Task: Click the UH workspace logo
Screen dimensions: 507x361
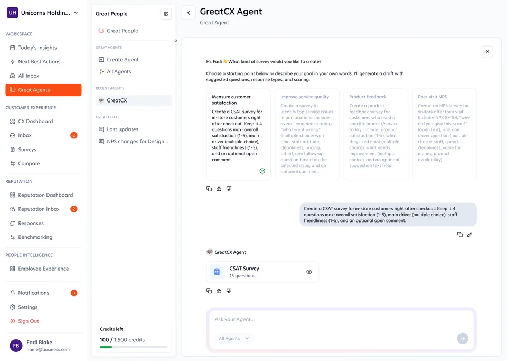Action: 13,13
